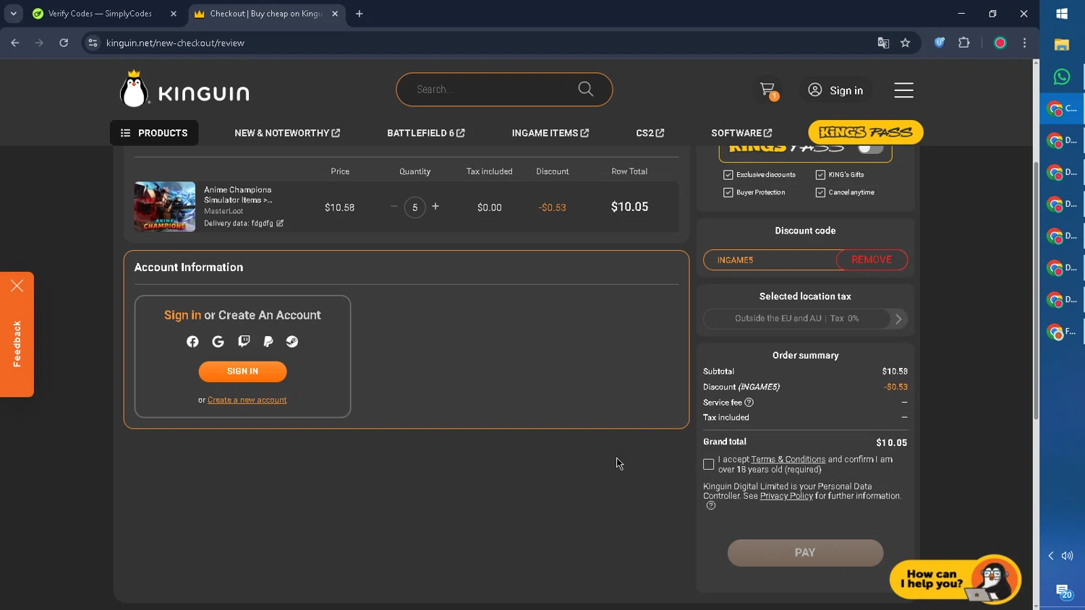Edit delivery data pencil icon
The image size is (1085, 610).
(280, 223)
